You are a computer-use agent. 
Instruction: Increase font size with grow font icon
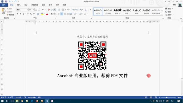(36, 10)
